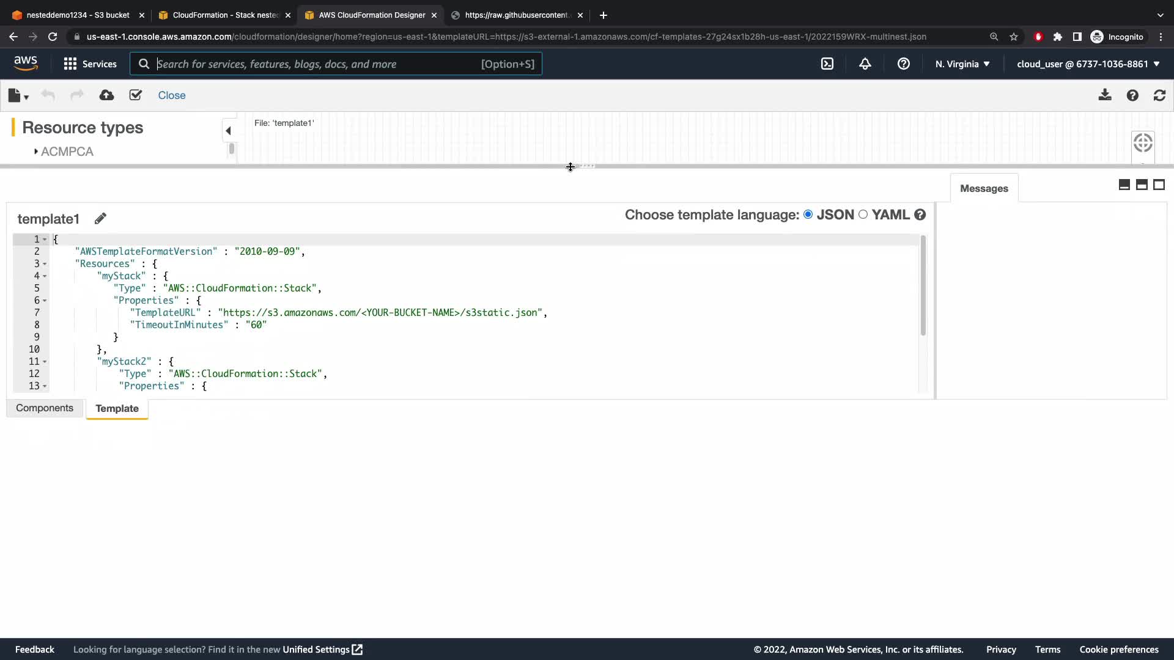Refresh the Designer diagram icon
This screenshot has width=1174, height=660.
1159,95
